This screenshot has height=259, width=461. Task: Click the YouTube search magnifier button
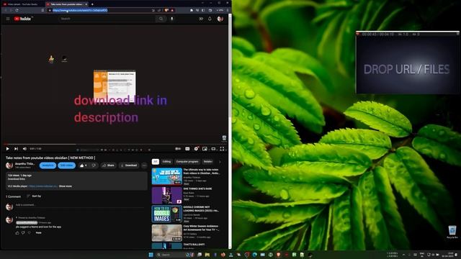[x=161, y=19]
